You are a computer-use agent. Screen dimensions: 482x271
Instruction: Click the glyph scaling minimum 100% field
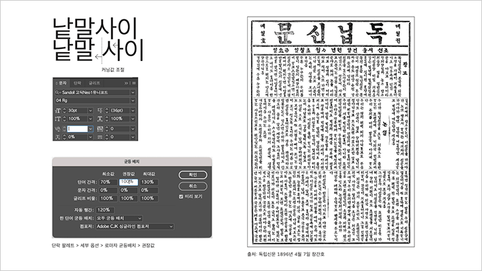click(108, 199)
